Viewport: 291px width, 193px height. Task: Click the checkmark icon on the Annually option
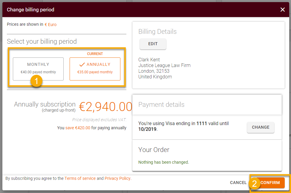tap(82, 64)
